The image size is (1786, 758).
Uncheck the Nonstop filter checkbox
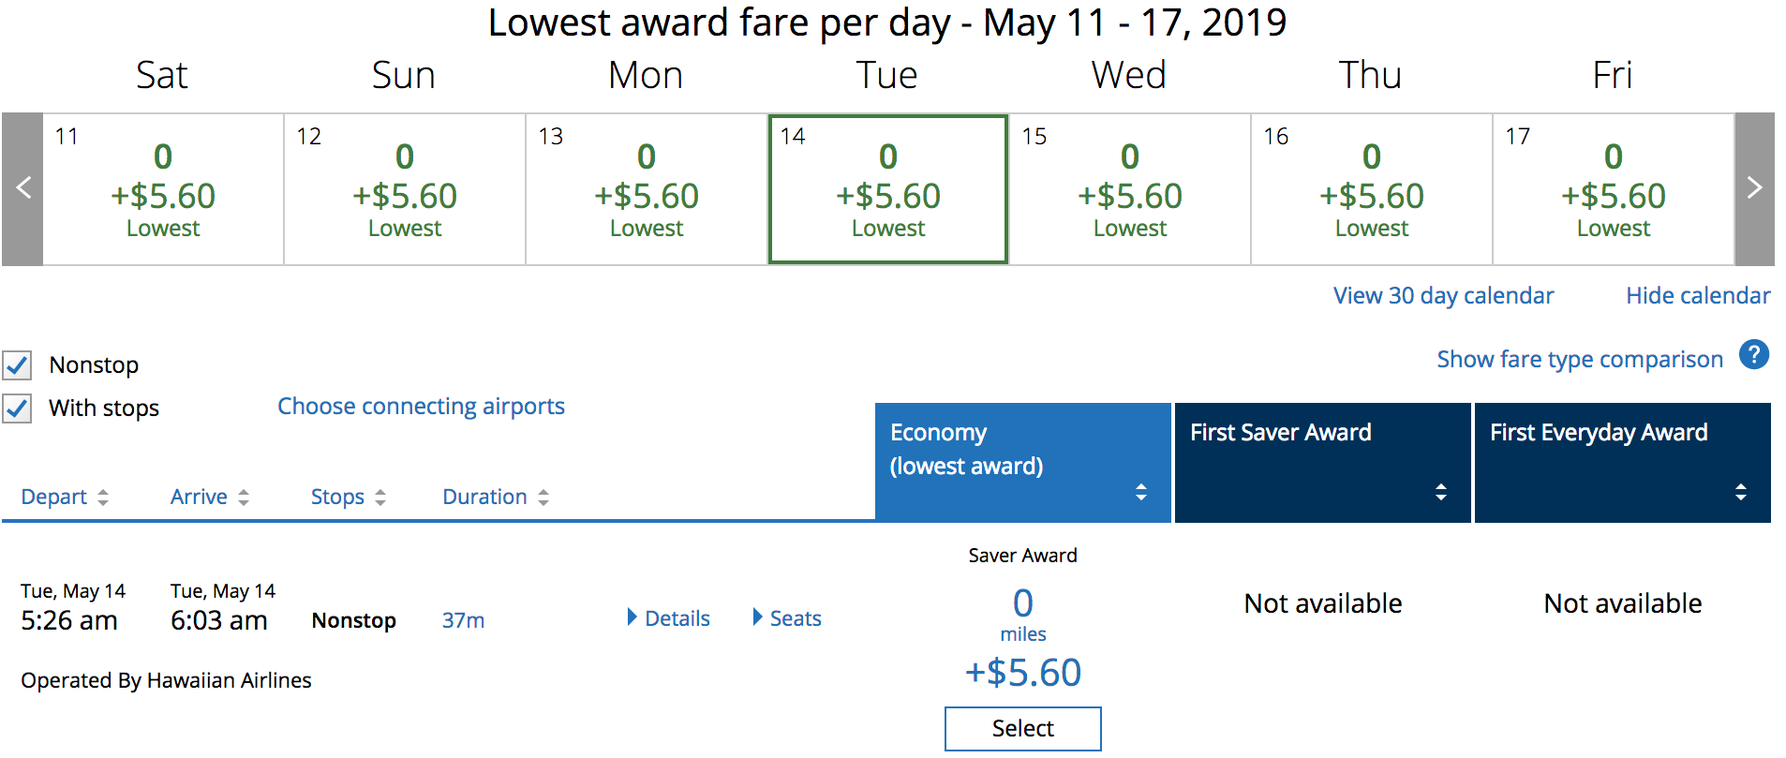point(18,364)
